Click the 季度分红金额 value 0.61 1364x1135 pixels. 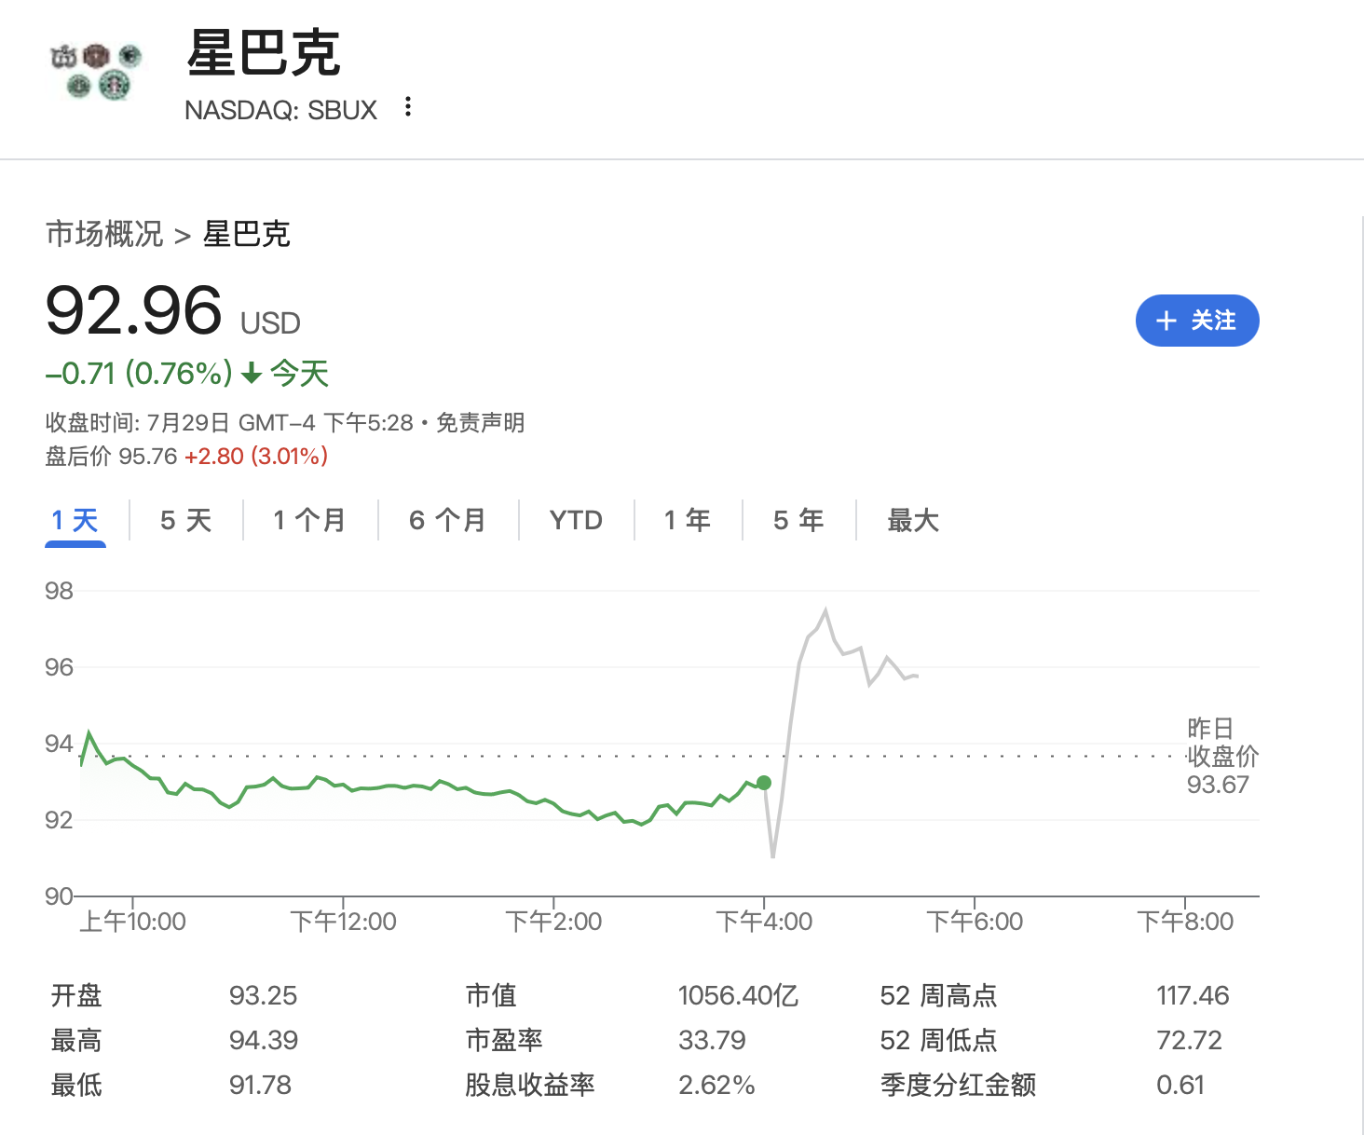pyautogui.click(x=1180, y=1085)
